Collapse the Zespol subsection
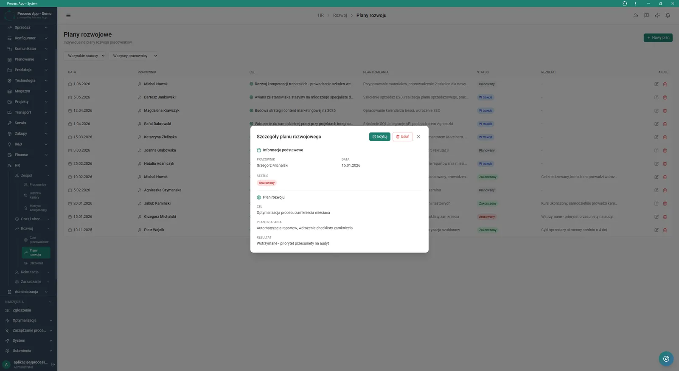 click(32, 175)
